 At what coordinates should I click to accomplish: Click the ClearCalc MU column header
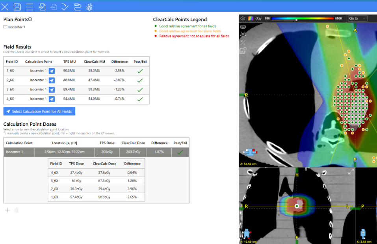coord(94,62)
